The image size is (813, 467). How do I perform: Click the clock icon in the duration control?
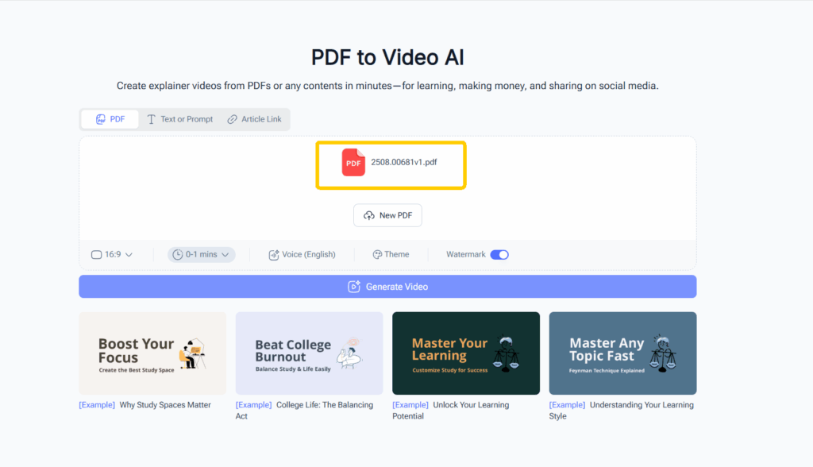(x=179, y=254)
